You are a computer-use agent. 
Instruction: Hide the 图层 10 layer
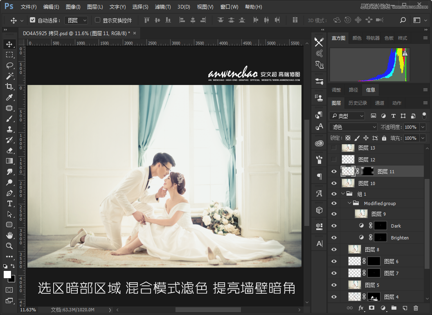pyautogui.click(x=334, y=183)
